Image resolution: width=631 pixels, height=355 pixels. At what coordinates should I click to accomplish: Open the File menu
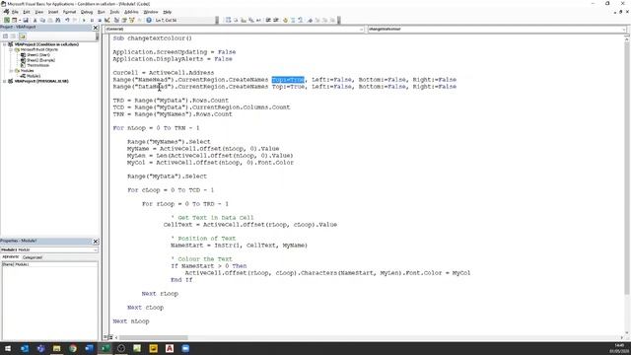(15, 12)
